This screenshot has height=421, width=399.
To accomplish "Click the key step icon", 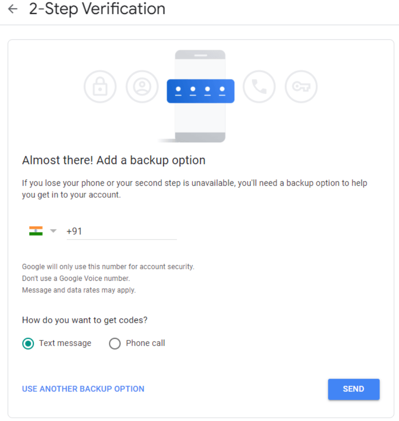I will (301, 86).
